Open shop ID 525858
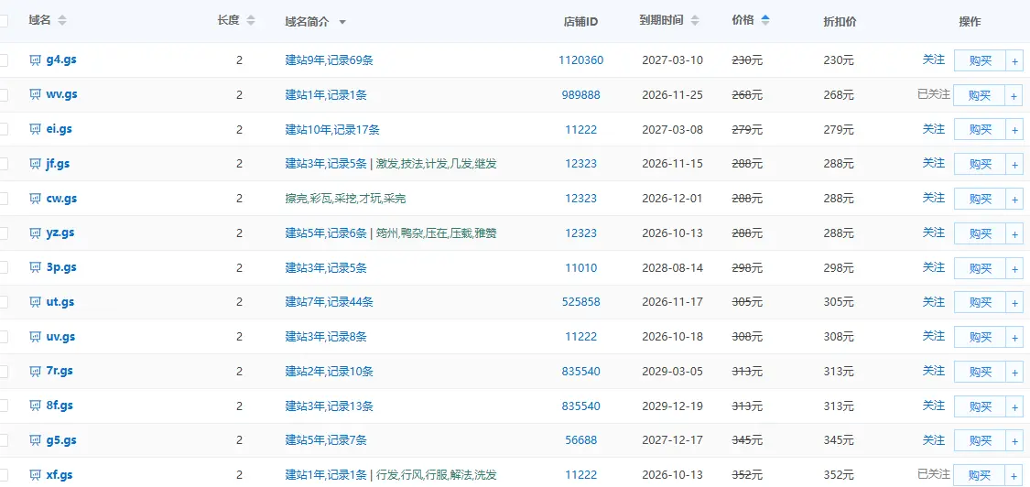The height and width of the screenshot is (487, 1030). tap(580, 302)
